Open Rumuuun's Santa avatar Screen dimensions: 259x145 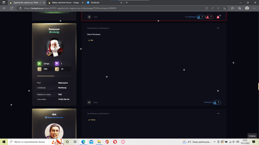pyautogui.click(x=54, y=47)
